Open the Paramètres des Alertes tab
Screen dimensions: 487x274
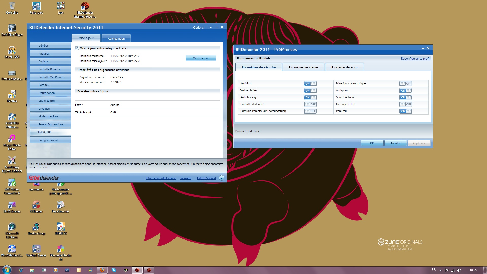point(303,67)
